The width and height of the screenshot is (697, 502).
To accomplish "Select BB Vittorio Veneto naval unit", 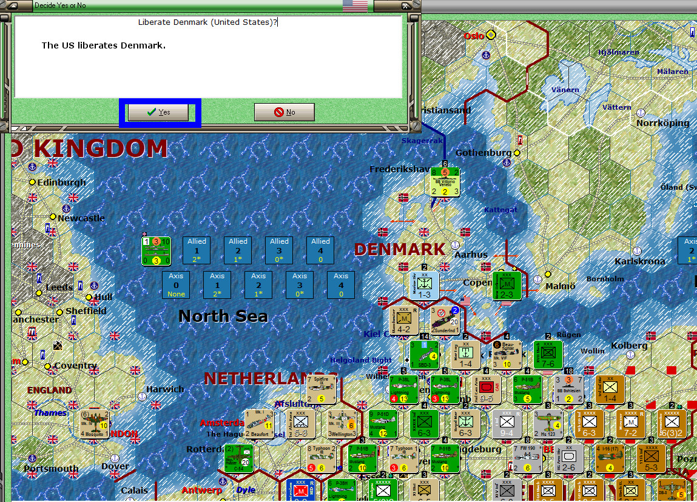I will click(445, 182).
